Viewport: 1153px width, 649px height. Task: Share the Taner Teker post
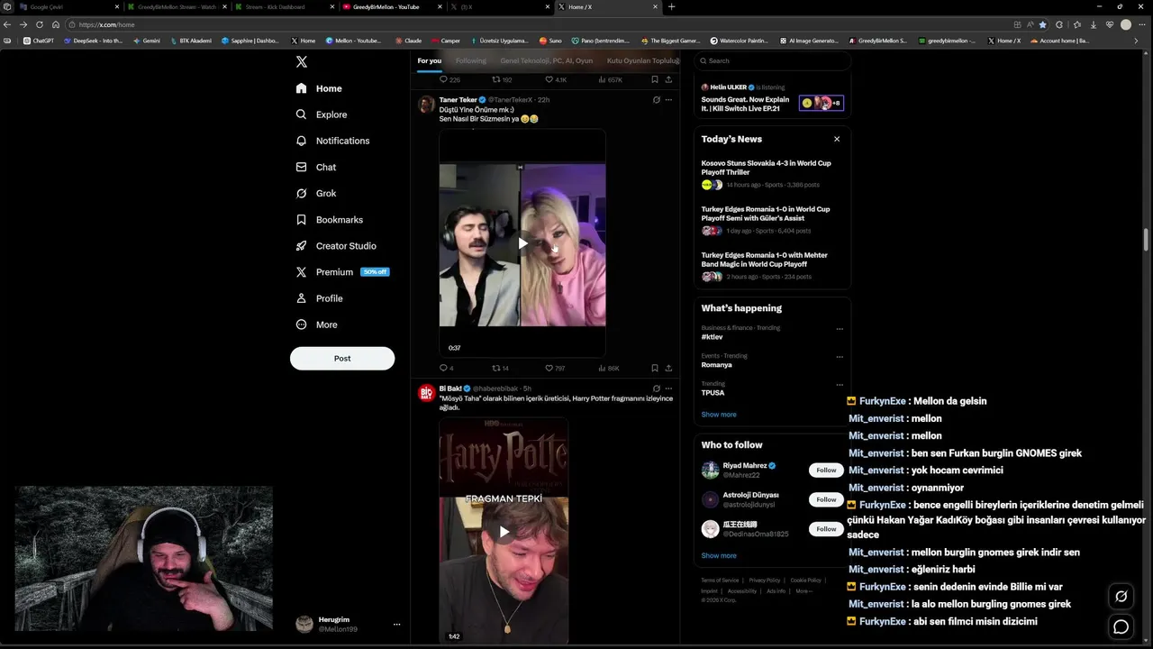coord(668,368)
